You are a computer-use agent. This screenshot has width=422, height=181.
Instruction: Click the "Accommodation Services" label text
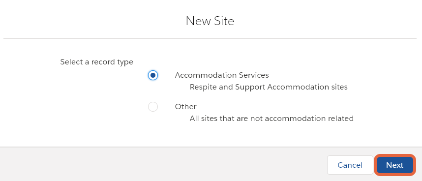click(x=222, y=75)
